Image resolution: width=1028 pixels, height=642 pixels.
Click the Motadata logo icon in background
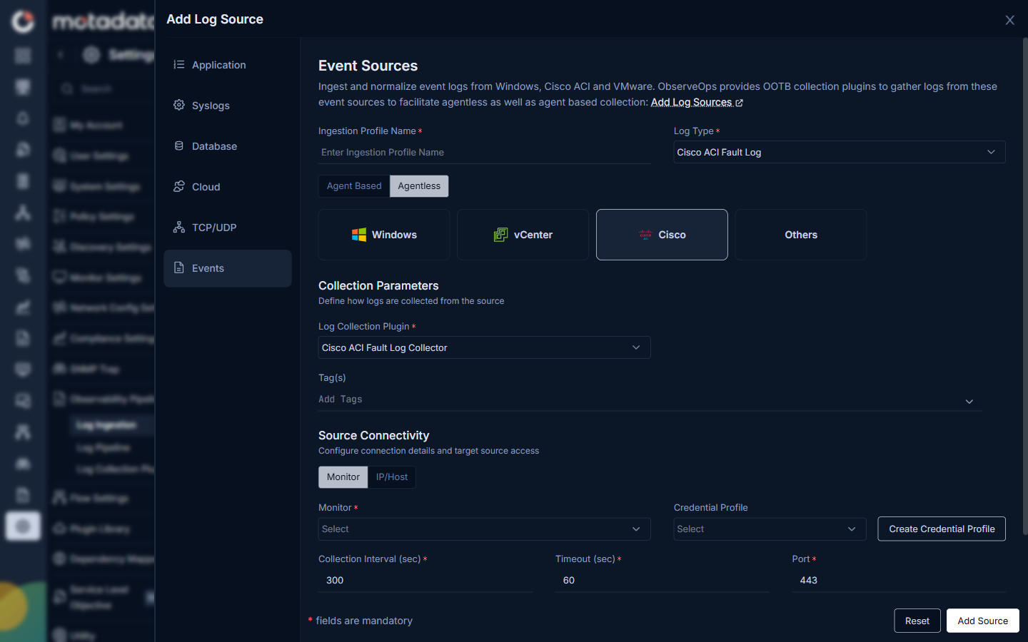23,21
